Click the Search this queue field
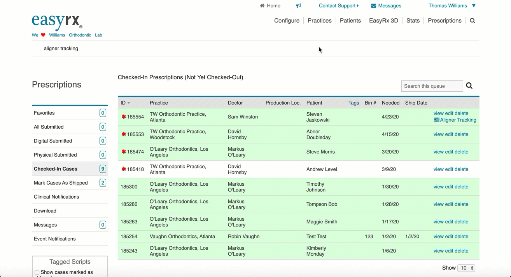Image resolution: width=511 pixels, height=277 pixels. (432, 86)
